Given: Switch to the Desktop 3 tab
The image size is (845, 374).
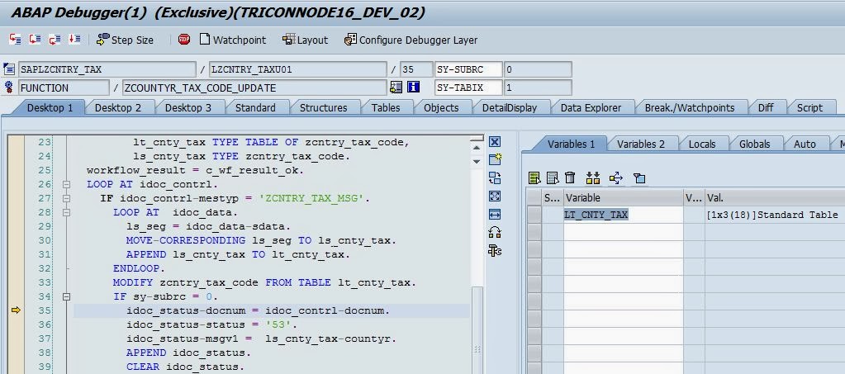Looking at the screenshot, I should (x=188, y=108).
